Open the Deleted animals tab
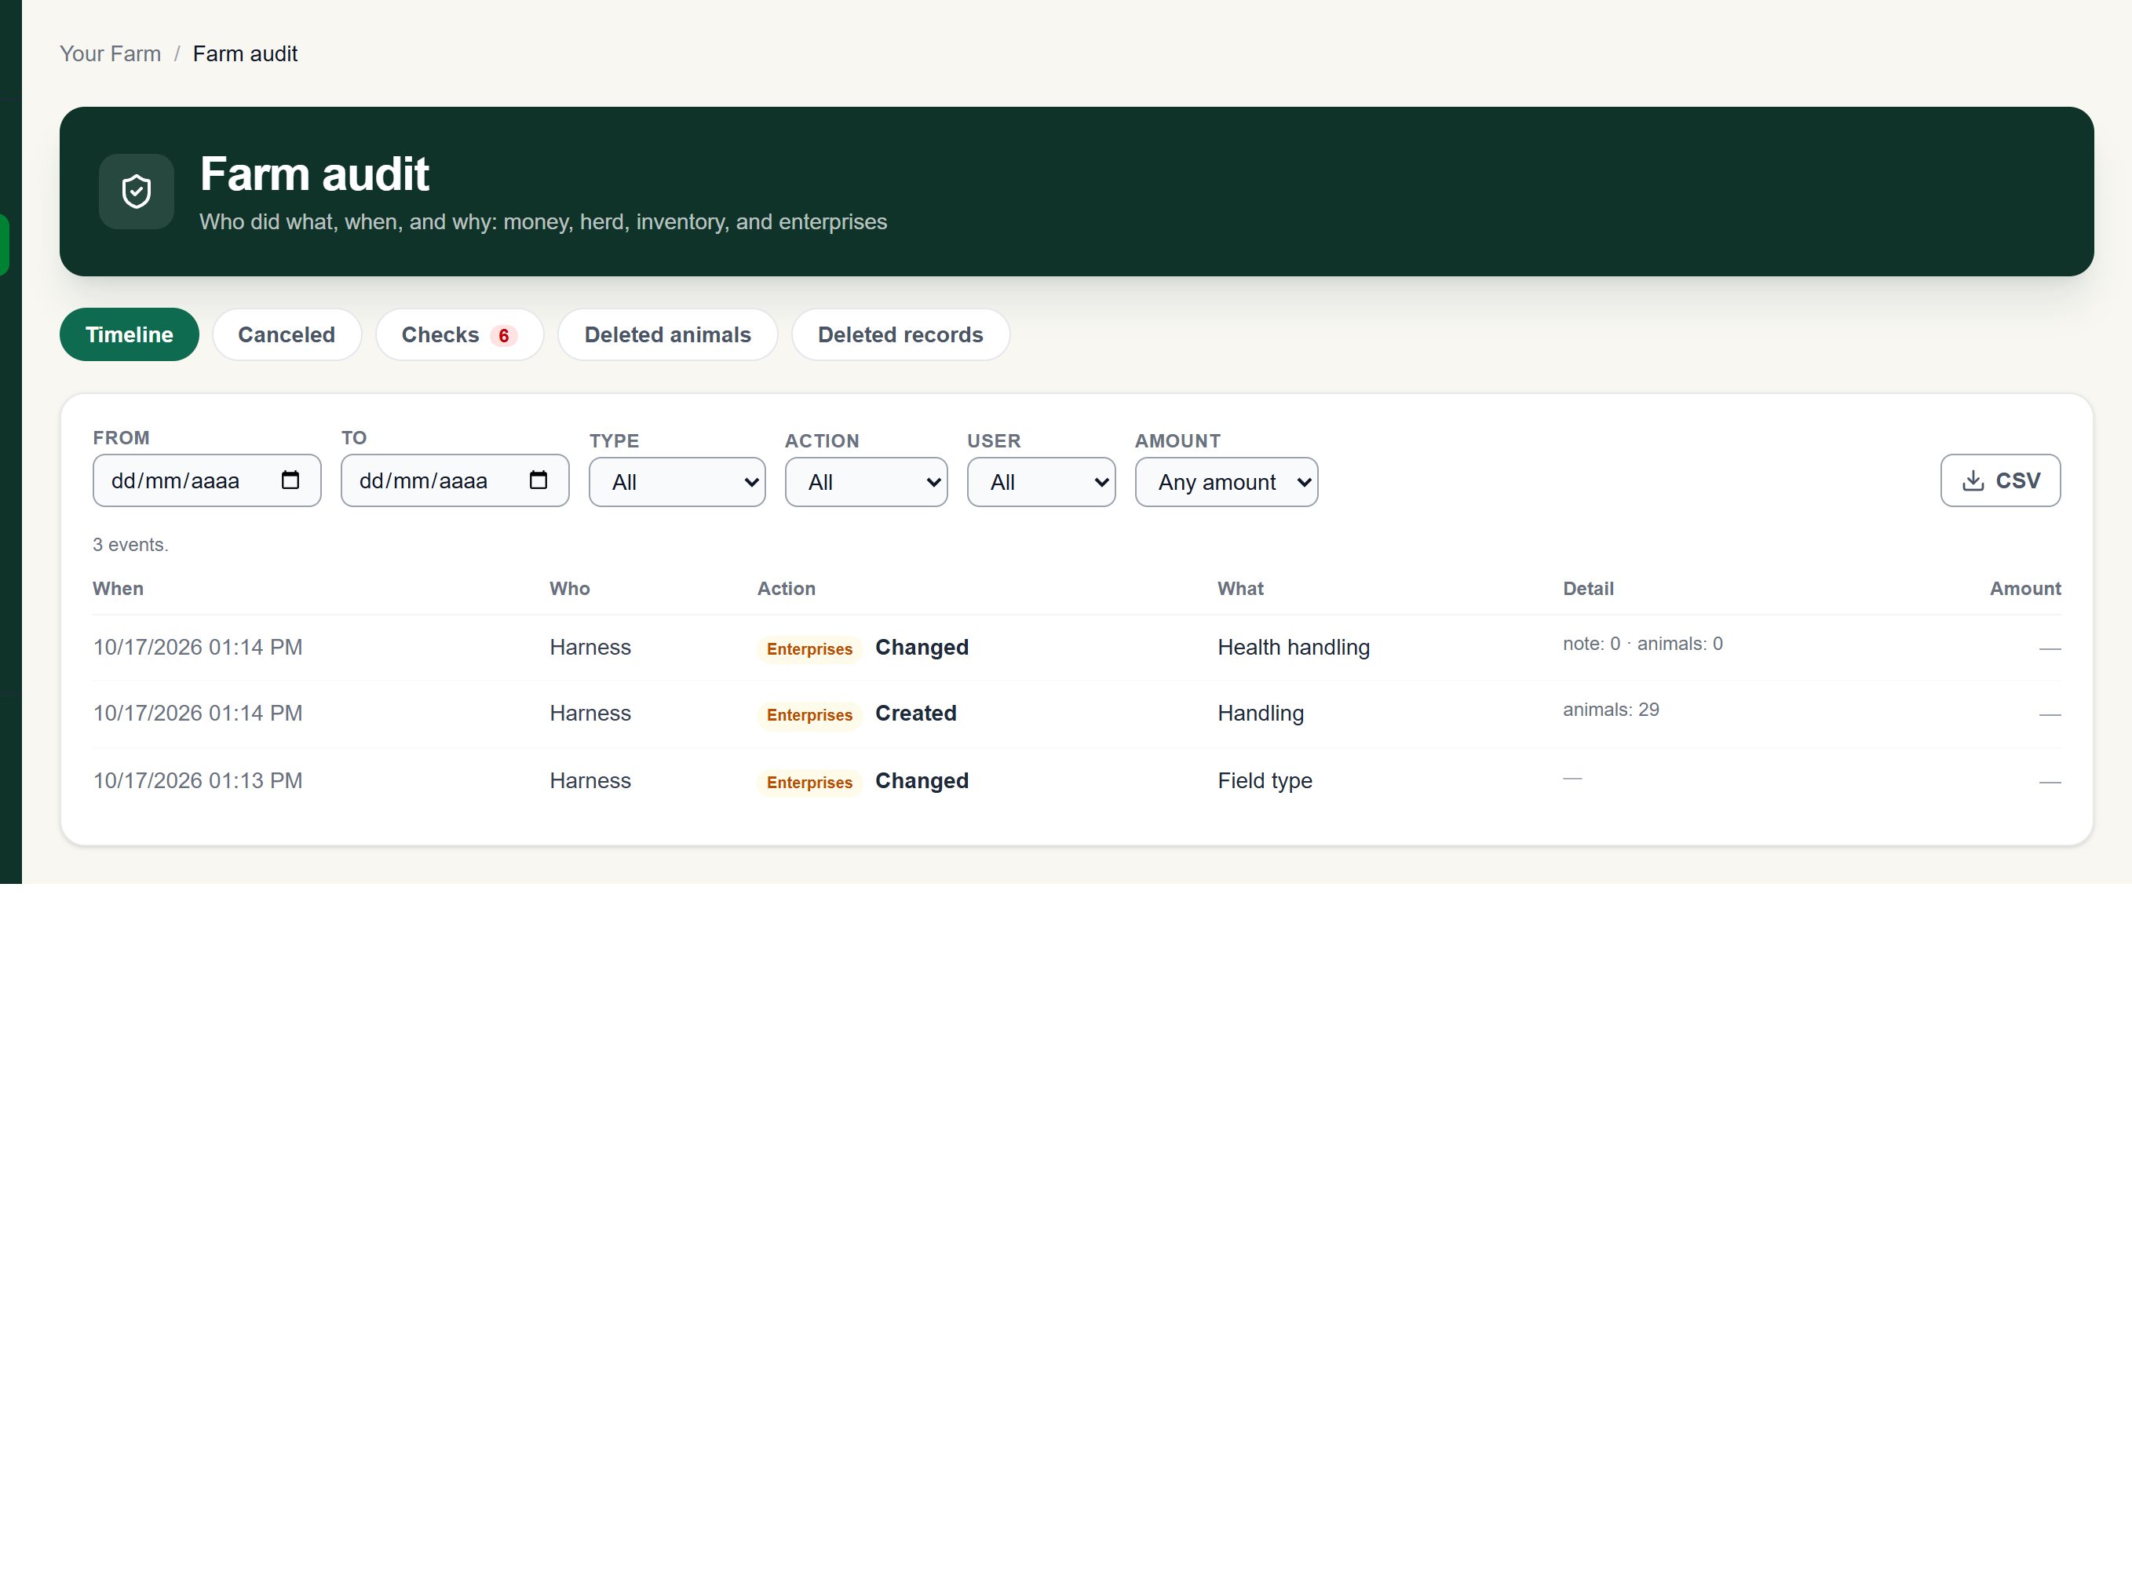2132x1570 pixels. [667, 334]
